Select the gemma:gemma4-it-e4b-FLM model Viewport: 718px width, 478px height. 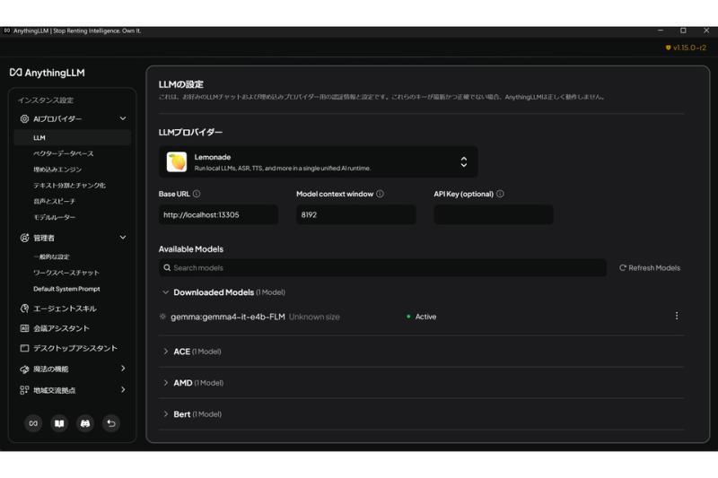228,317
